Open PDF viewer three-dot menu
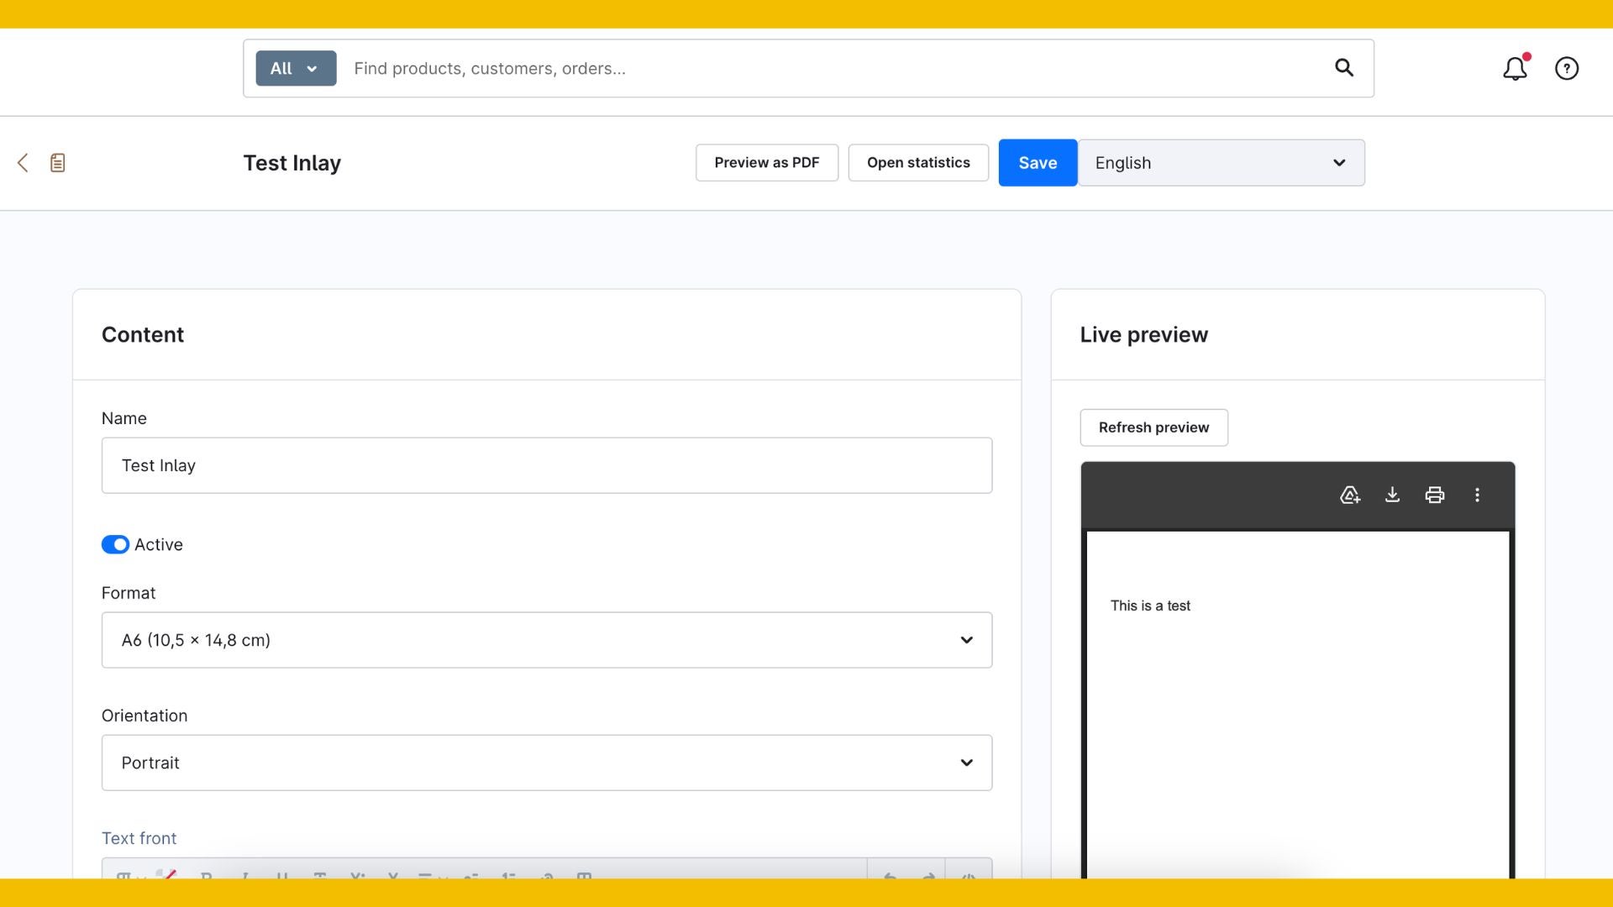The height and width of the screenshot is (907, 1613). click(x=1477, y=495)
